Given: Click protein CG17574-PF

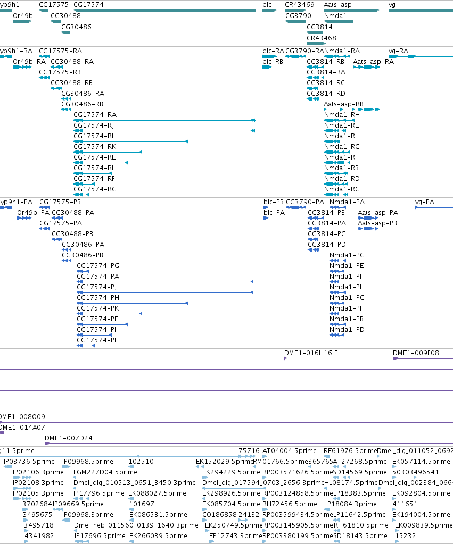Looking at the screenshot, I should tap(86, 346).
